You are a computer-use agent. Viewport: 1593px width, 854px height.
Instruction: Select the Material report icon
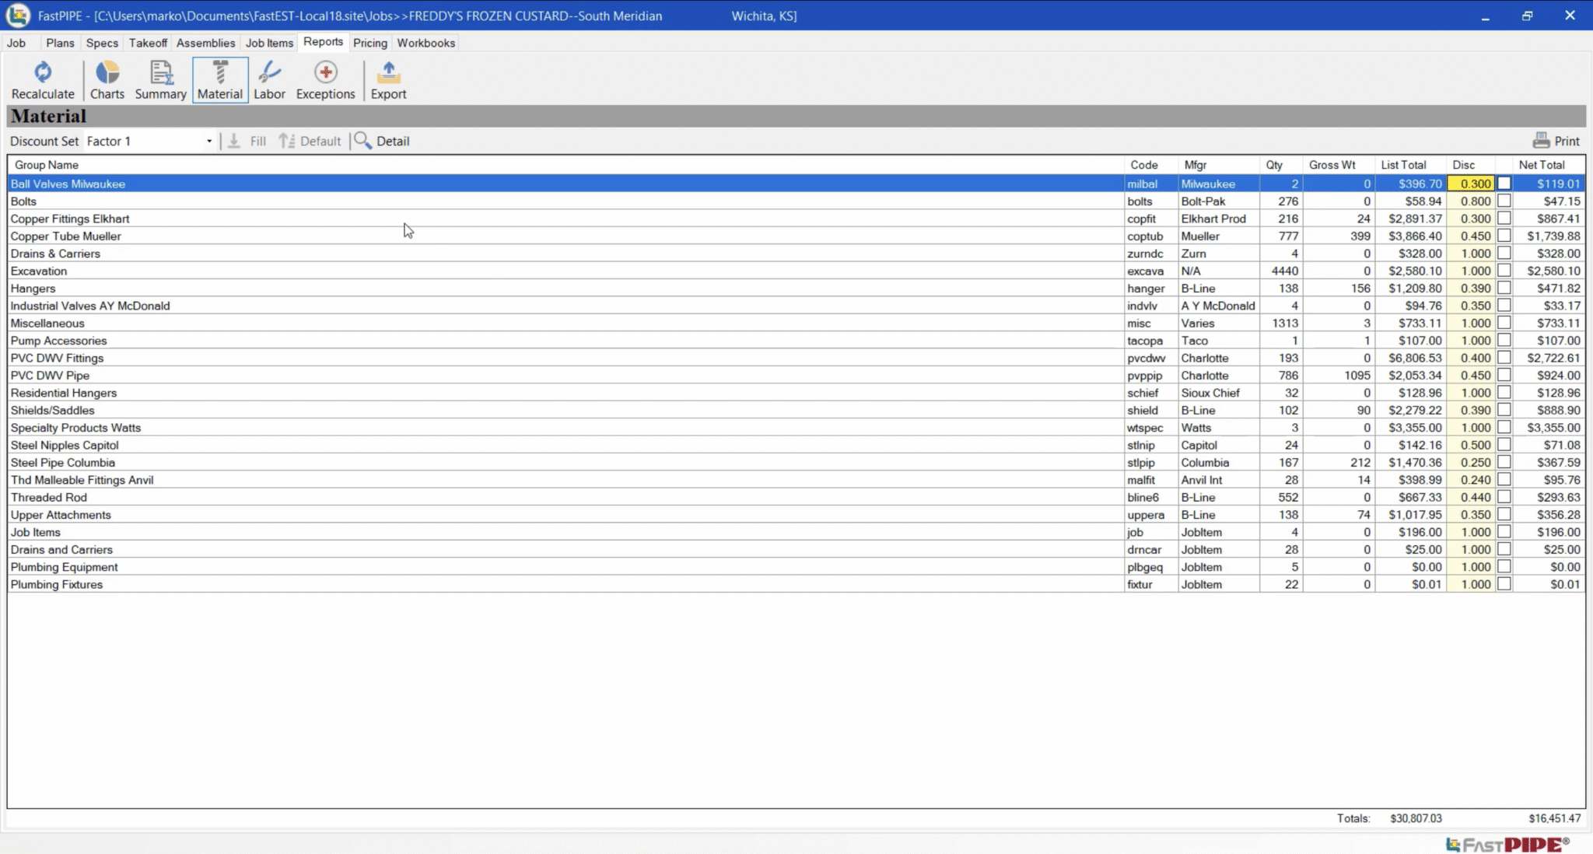pos(220,81)
